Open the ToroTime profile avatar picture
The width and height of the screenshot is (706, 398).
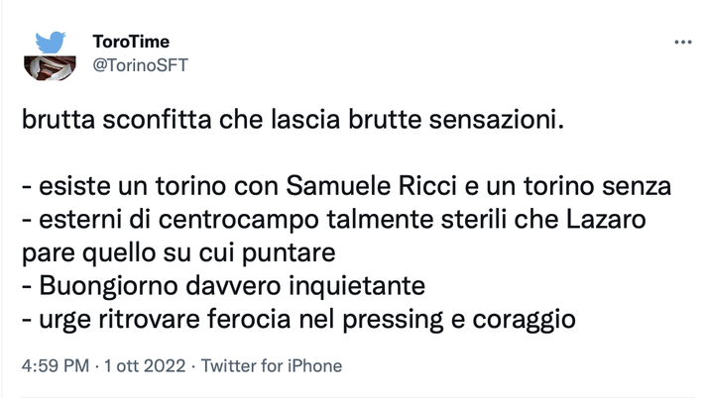point(50,68)
